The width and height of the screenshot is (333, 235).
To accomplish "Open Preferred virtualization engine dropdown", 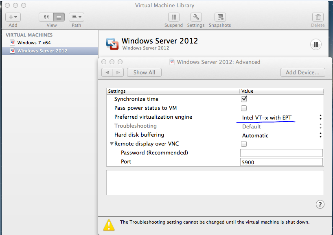I will [x=282, y=117].
